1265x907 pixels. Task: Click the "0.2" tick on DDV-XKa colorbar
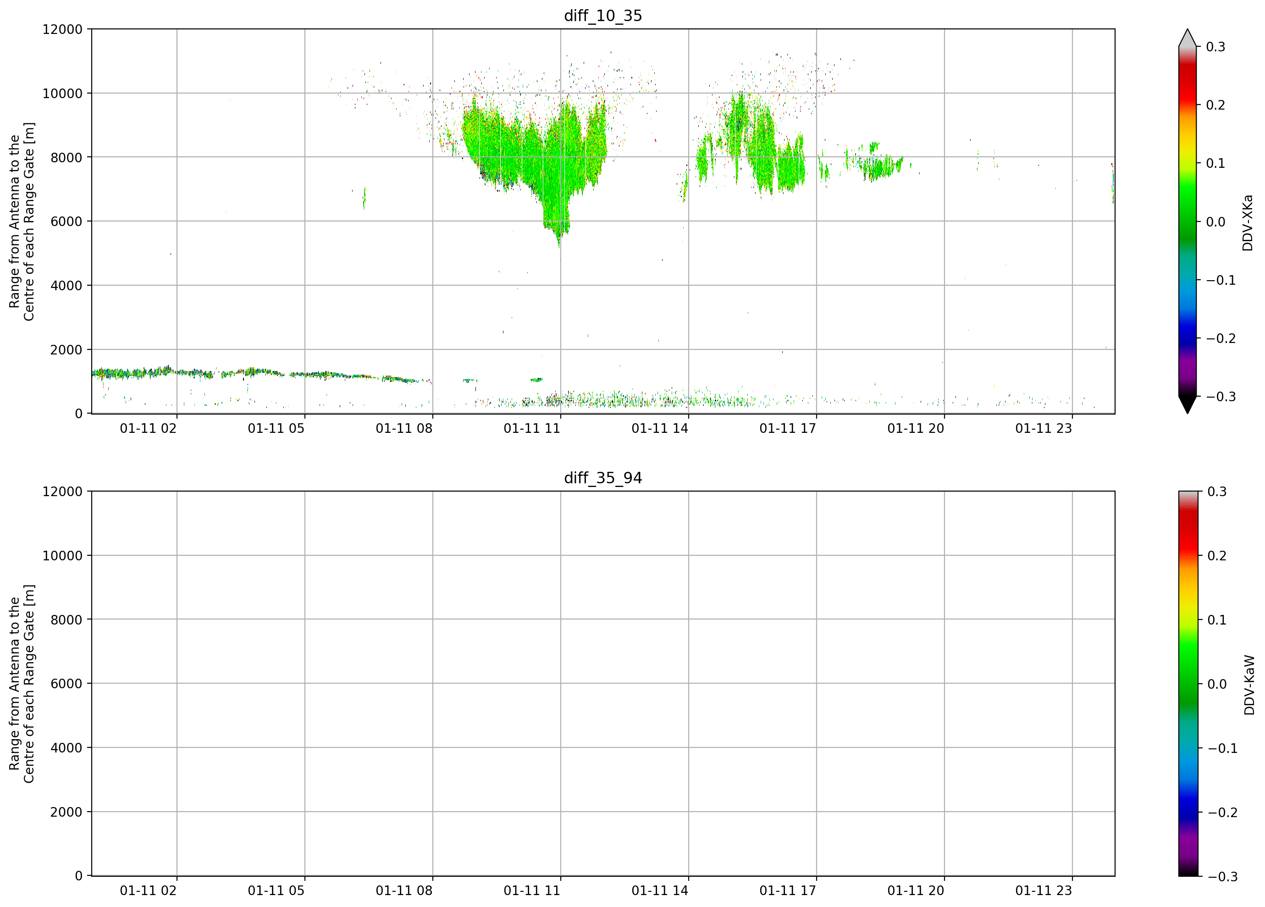click(x=1215, y=105)
